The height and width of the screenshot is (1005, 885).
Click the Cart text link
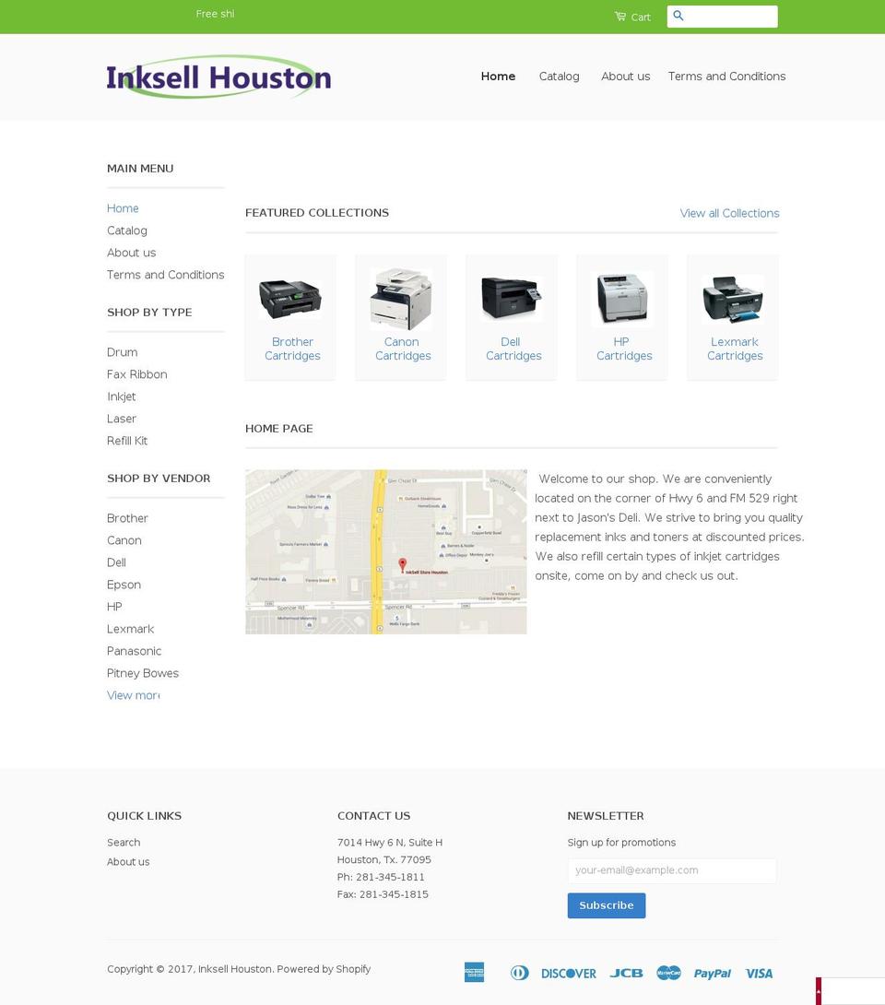pos(640,18)
